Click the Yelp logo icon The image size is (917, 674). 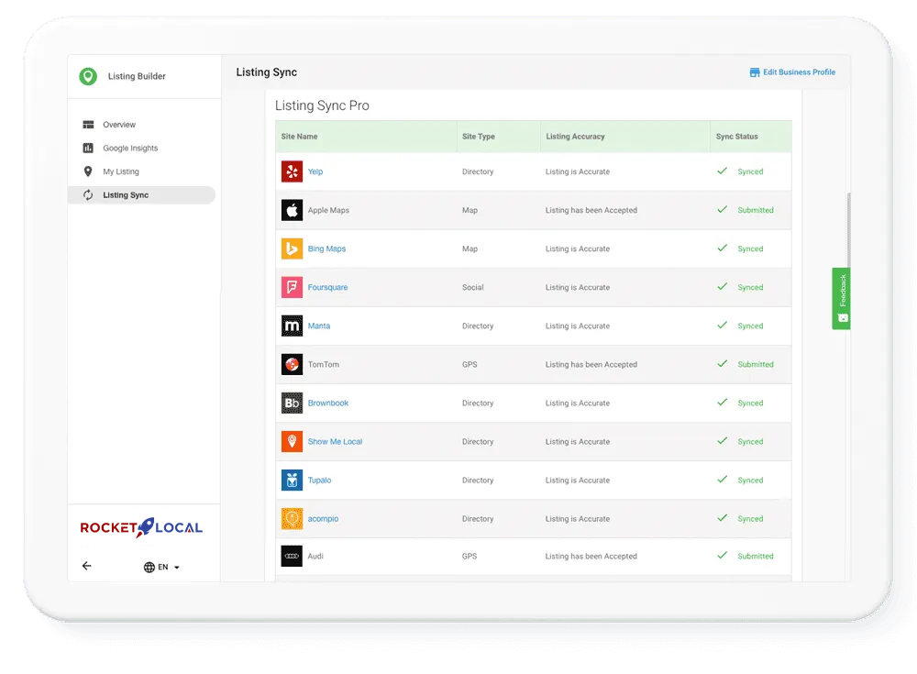pyautogui.click(x=292, y=171)
